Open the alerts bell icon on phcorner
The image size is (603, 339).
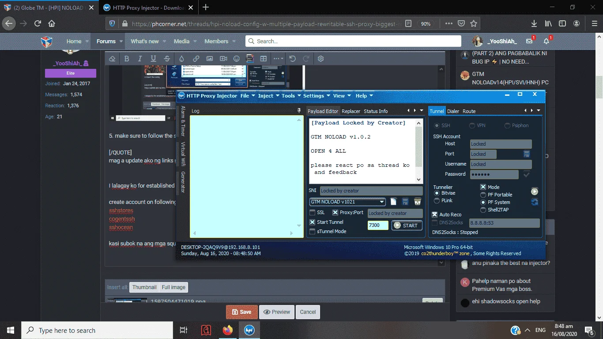546,41
